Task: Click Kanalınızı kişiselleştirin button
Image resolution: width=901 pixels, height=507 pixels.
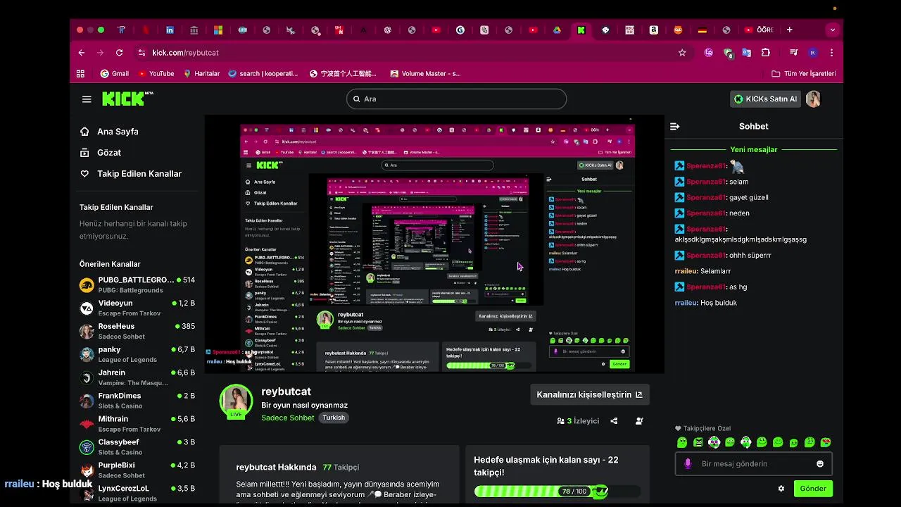Action: click(x=589, y=394)
